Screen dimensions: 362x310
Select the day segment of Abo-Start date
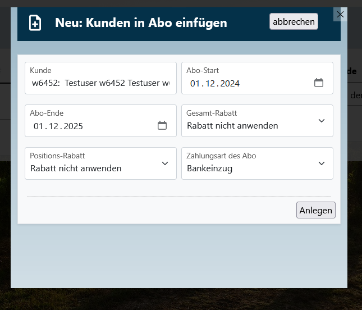(x=195, y=84)
